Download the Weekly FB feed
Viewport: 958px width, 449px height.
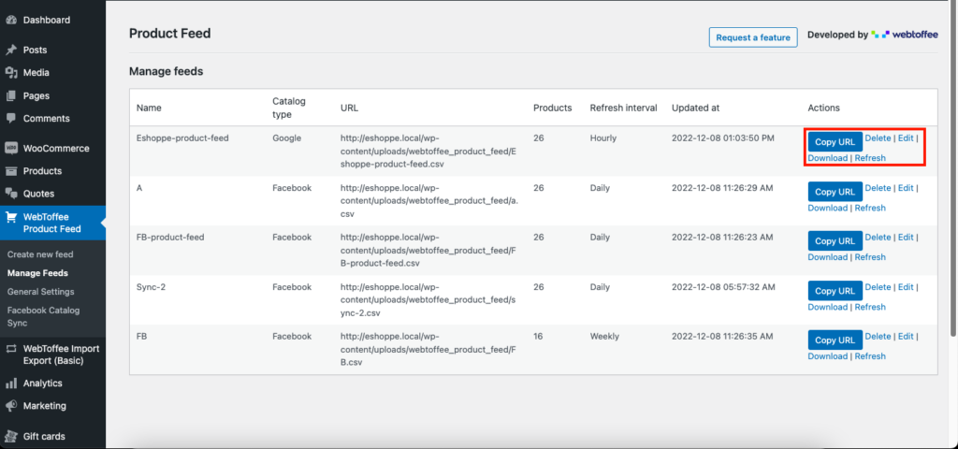pyautogui.click(x=827, y=356)
